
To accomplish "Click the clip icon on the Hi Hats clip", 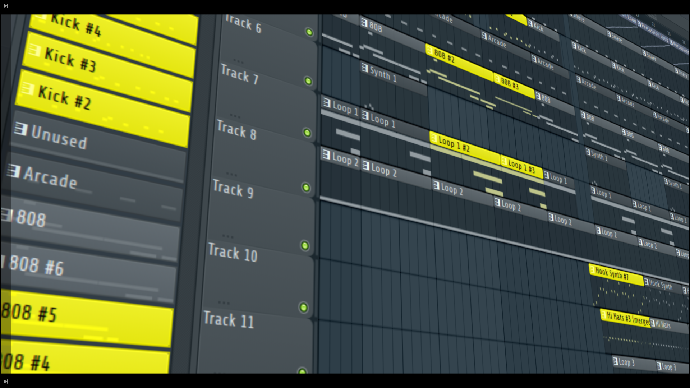I will [x=653, y=323].
